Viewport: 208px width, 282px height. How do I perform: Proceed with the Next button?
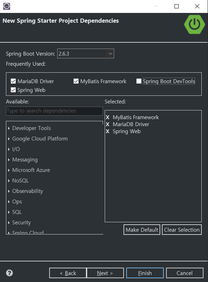click(x=105, y=273)
